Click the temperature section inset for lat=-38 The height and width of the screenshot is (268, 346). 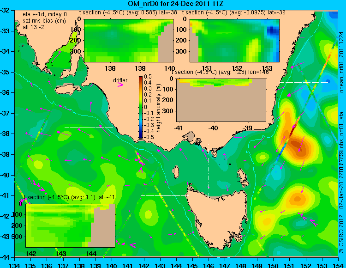coord(129,41)
